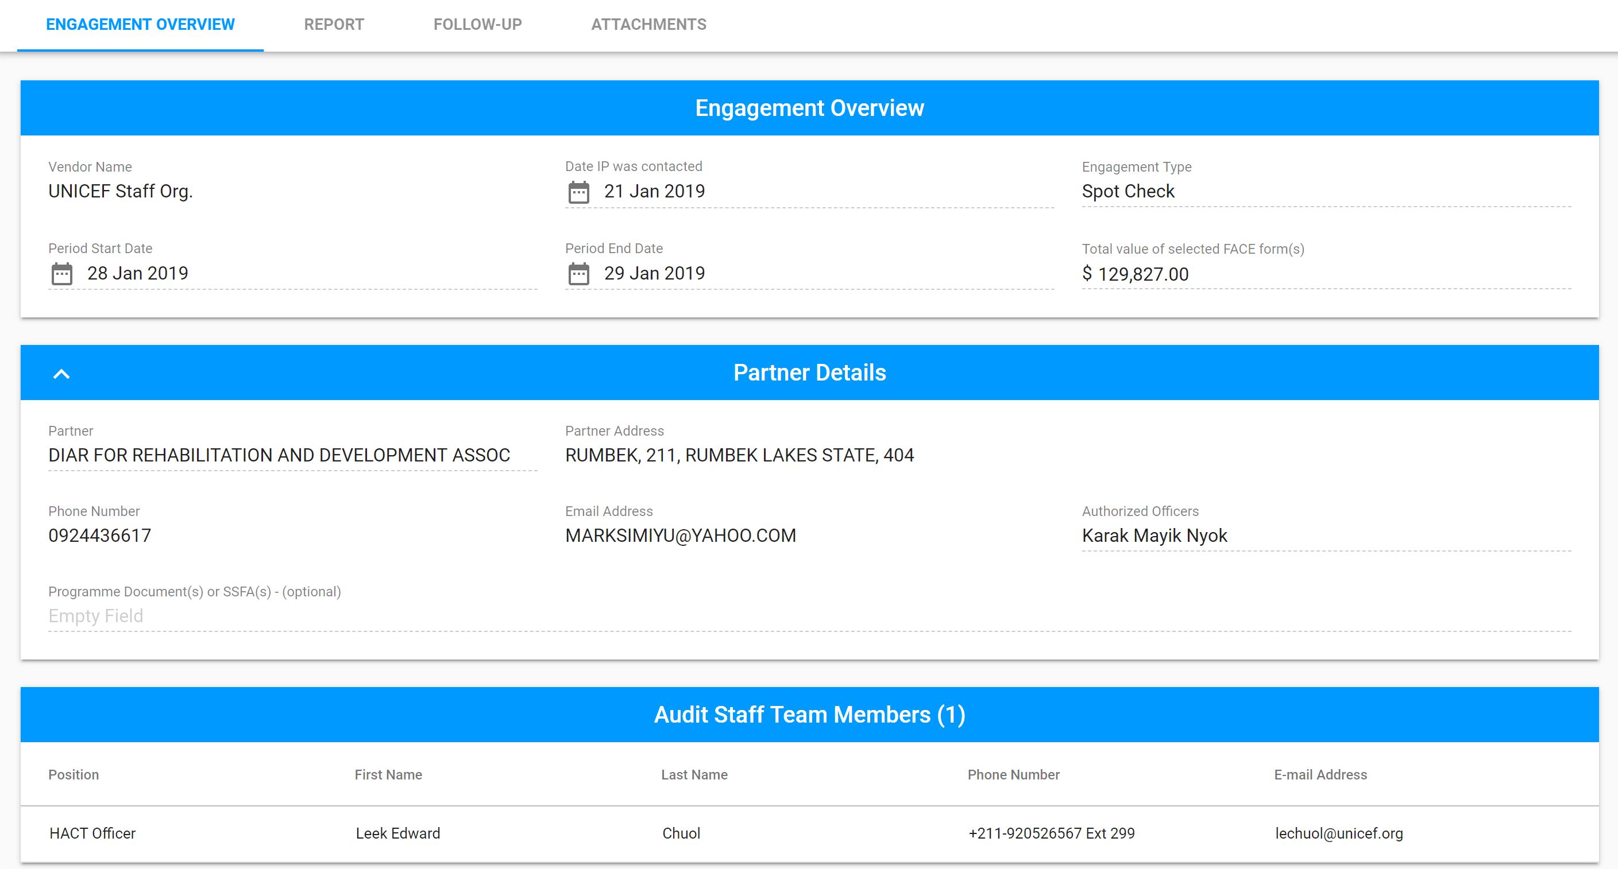
Task: Select the HACT Officer row for Leek Edward
Action: tap(809, 833)
